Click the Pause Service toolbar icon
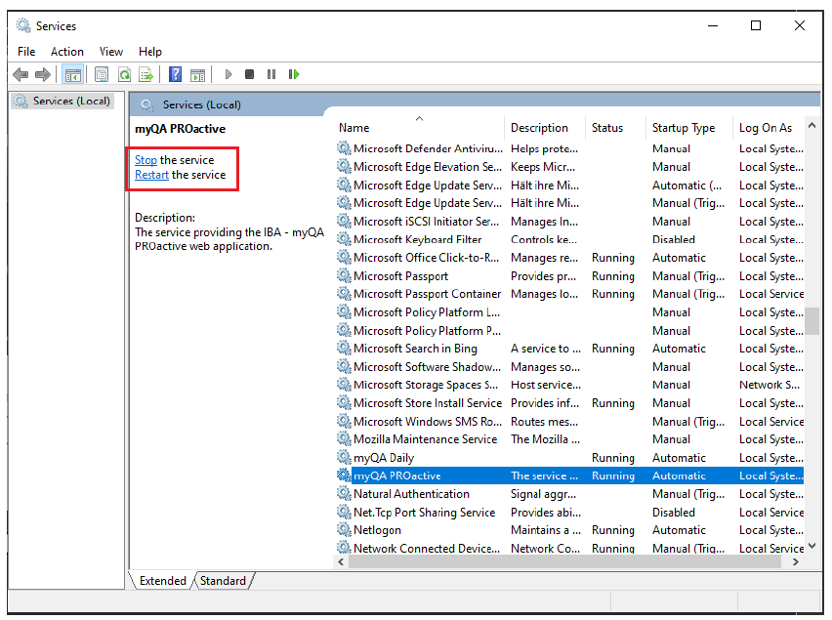The height and width of the screenshot is (620, 832). [271, 74]
